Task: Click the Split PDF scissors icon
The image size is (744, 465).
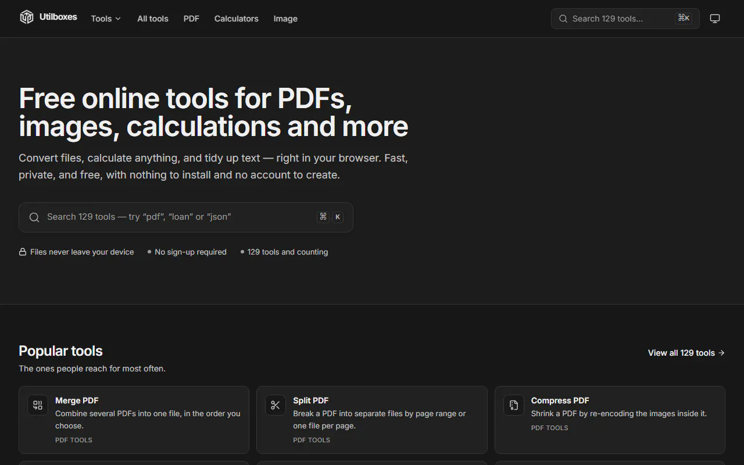Action: [x=276, y=405]
